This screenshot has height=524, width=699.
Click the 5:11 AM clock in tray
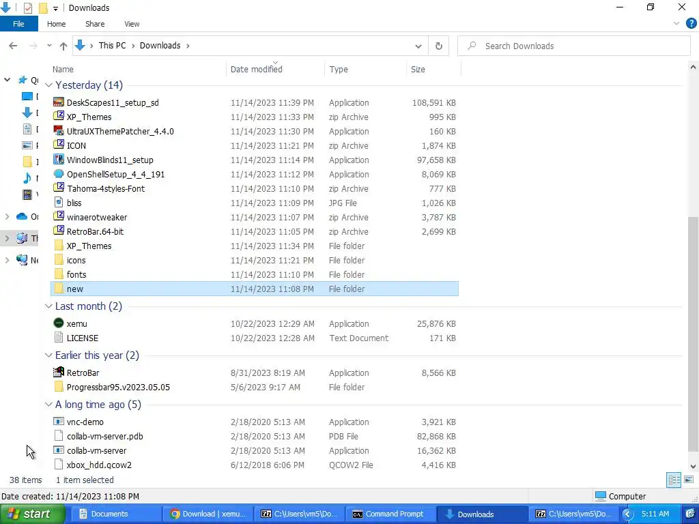(x=655, y=514)
